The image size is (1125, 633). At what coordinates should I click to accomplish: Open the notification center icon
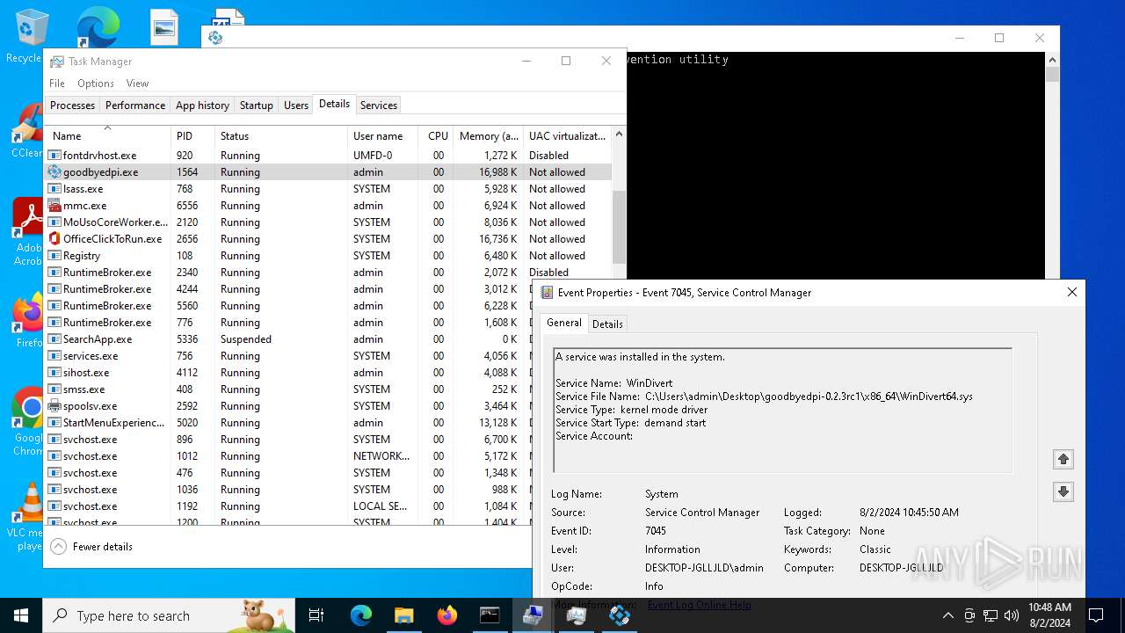(1096, 615)
